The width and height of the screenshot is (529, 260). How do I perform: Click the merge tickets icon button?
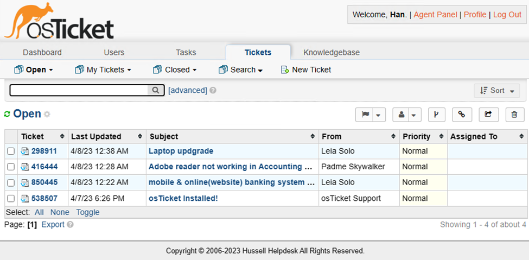[x=436, y=115]
